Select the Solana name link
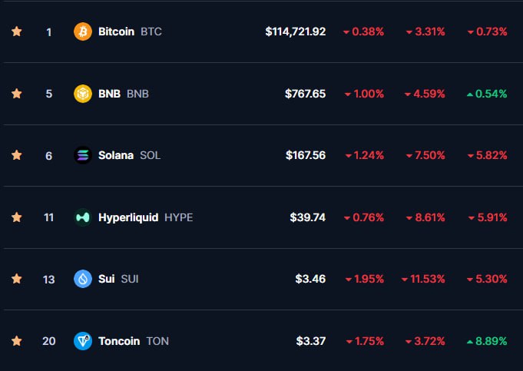This screenshot has height=371, width=523. coord(116,155)
